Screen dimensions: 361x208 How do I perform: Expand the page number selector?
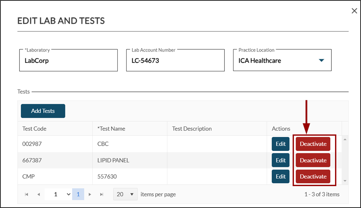point(68,194)
